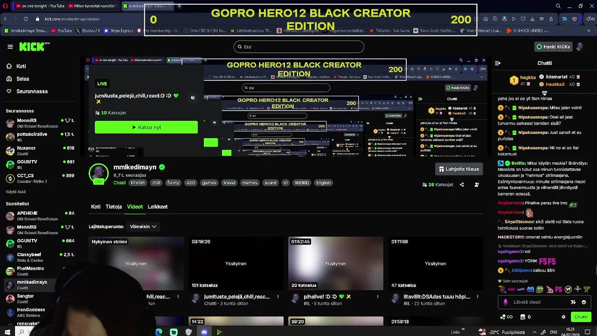Screen dimensions: 597x336
Task: Expand followed list with Näytä lisää
Action: pos(16,192)
